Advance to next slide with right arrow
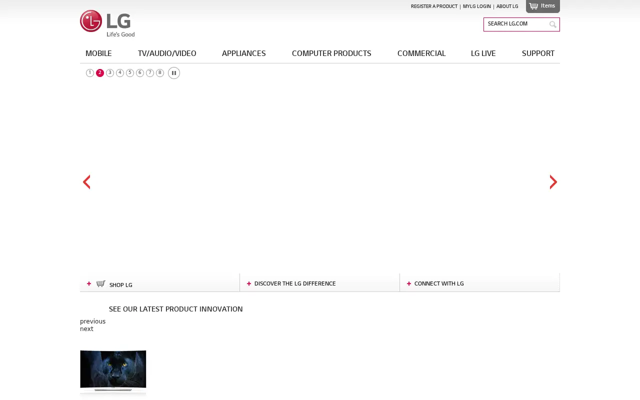This screenshot has width=640, height=400. click(x=553, y=182)
